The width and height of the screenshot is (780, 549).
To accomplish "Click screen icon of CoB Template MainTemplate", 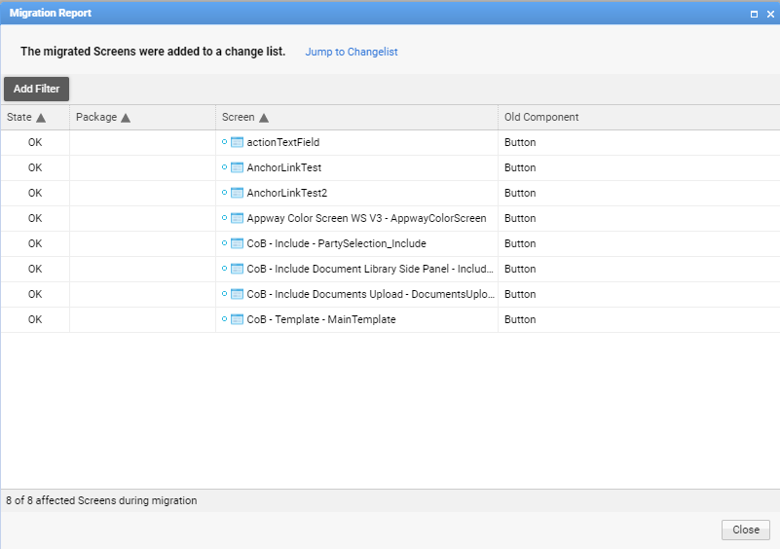I will pyautogui.click(x=238, y=319).
